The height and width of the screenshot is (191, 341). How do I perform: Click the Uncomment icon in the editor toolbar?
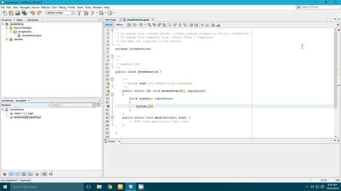click(218, 25)
